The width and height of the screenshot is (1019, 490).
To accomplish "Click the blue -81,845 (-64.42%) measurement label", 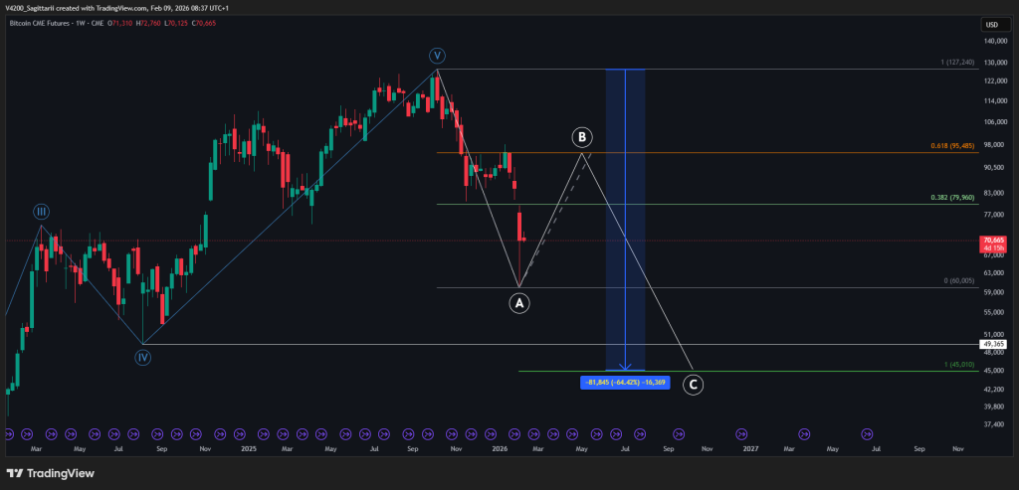I will (x=624, y=382).
